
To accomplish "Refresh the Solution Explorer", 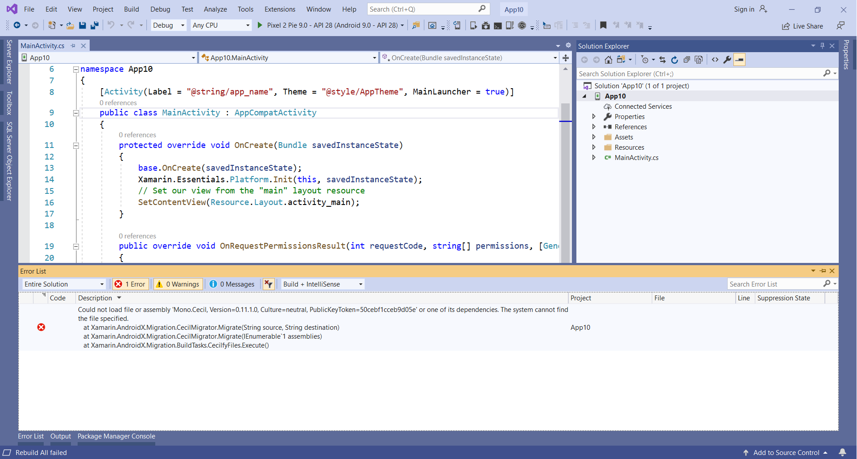I will (x=675, y=59).
